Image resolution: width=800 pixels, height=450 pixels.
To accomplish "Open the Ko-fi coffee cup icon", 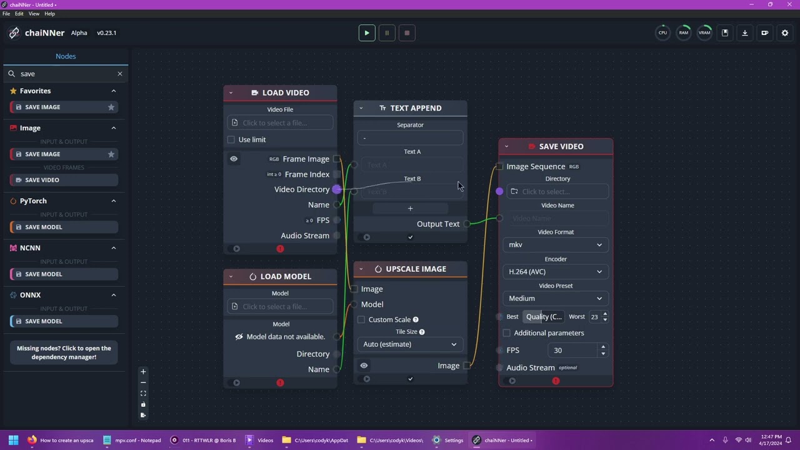I will tap(765, 32).
